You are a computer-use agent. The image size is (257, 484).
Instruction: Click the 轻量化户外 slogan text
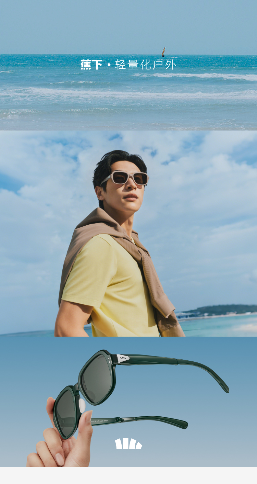tap(146, 65)
